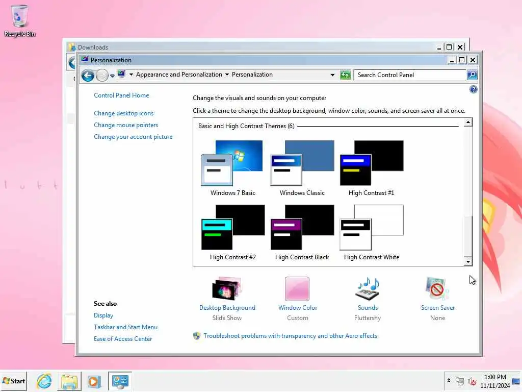Click theme list scroll down arrow

coord(468,262)
